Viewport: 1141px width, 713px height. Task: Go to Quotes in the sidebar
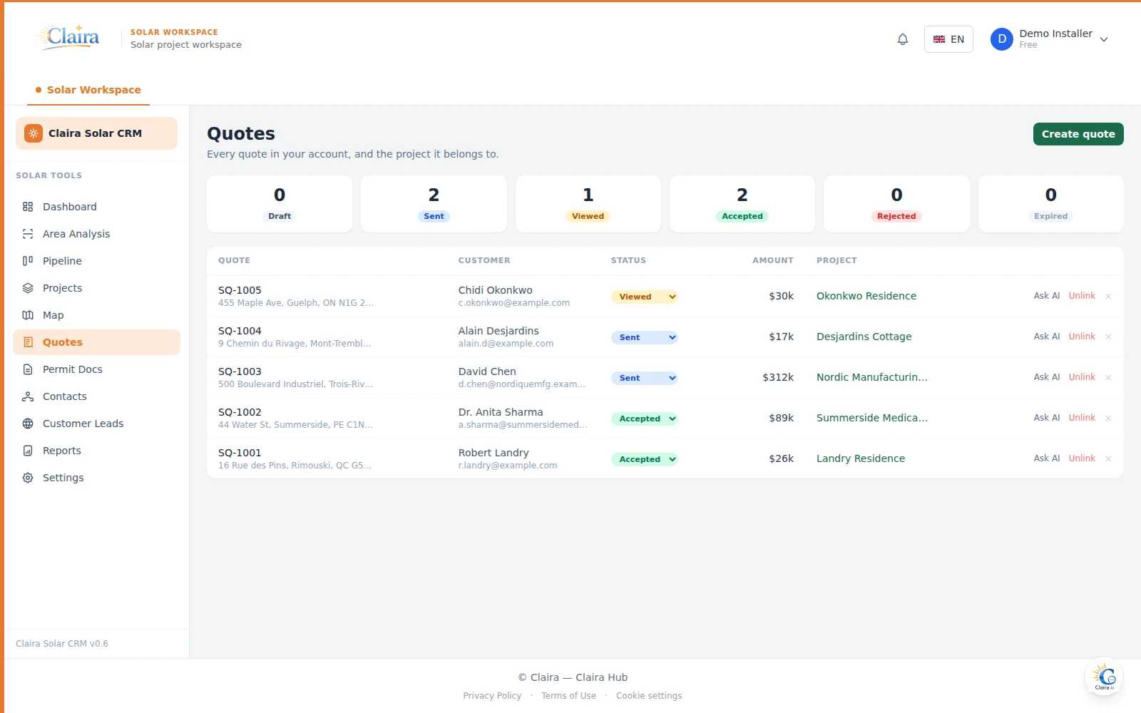pos(97,342)
